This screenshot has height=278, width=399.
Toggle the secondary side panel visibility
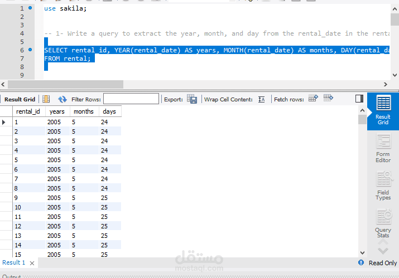click(x=359, y=99)
